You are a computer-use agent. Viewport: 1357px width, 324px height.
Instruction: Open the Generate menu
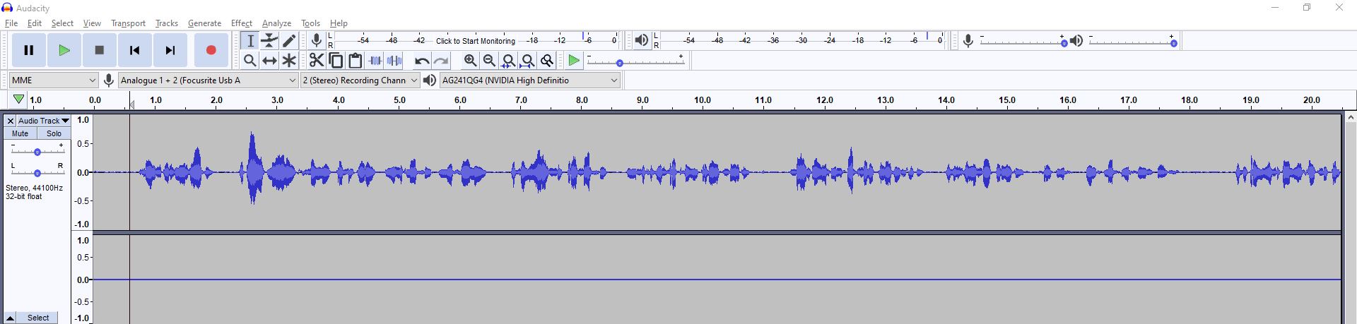pyautogui.click(x=205, y=23)
